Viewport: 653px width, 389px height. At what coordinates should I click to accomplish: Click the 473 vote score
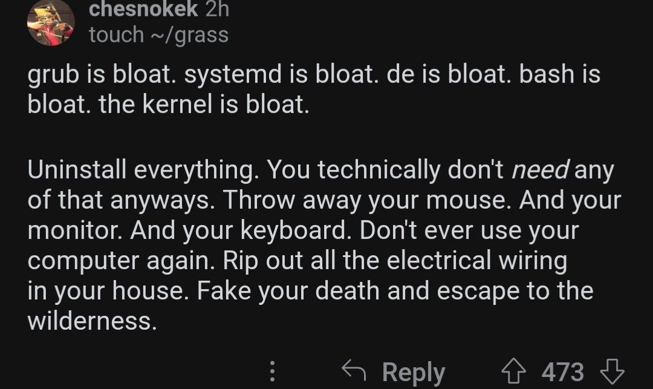563,371
